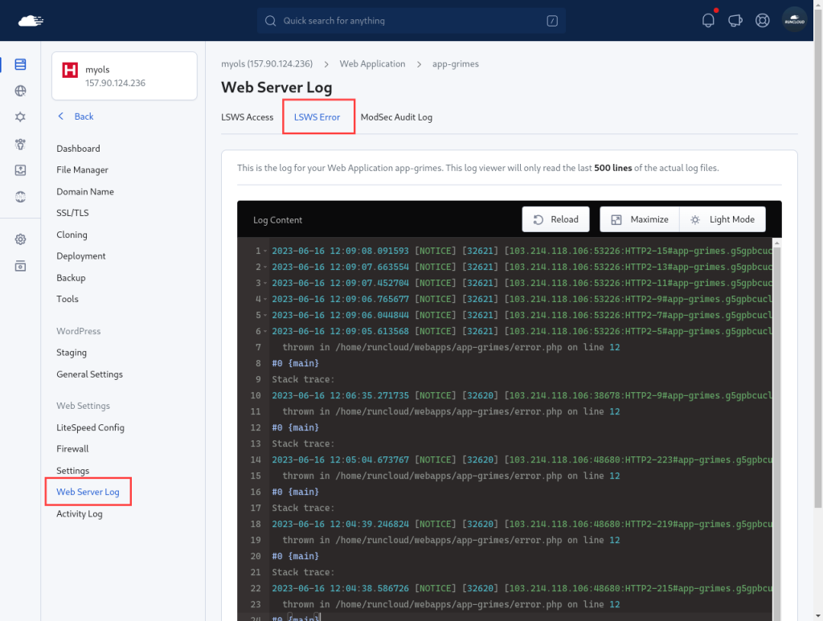
Task: Open the announcements megaphone icon
Action: (x=735, y=20)
